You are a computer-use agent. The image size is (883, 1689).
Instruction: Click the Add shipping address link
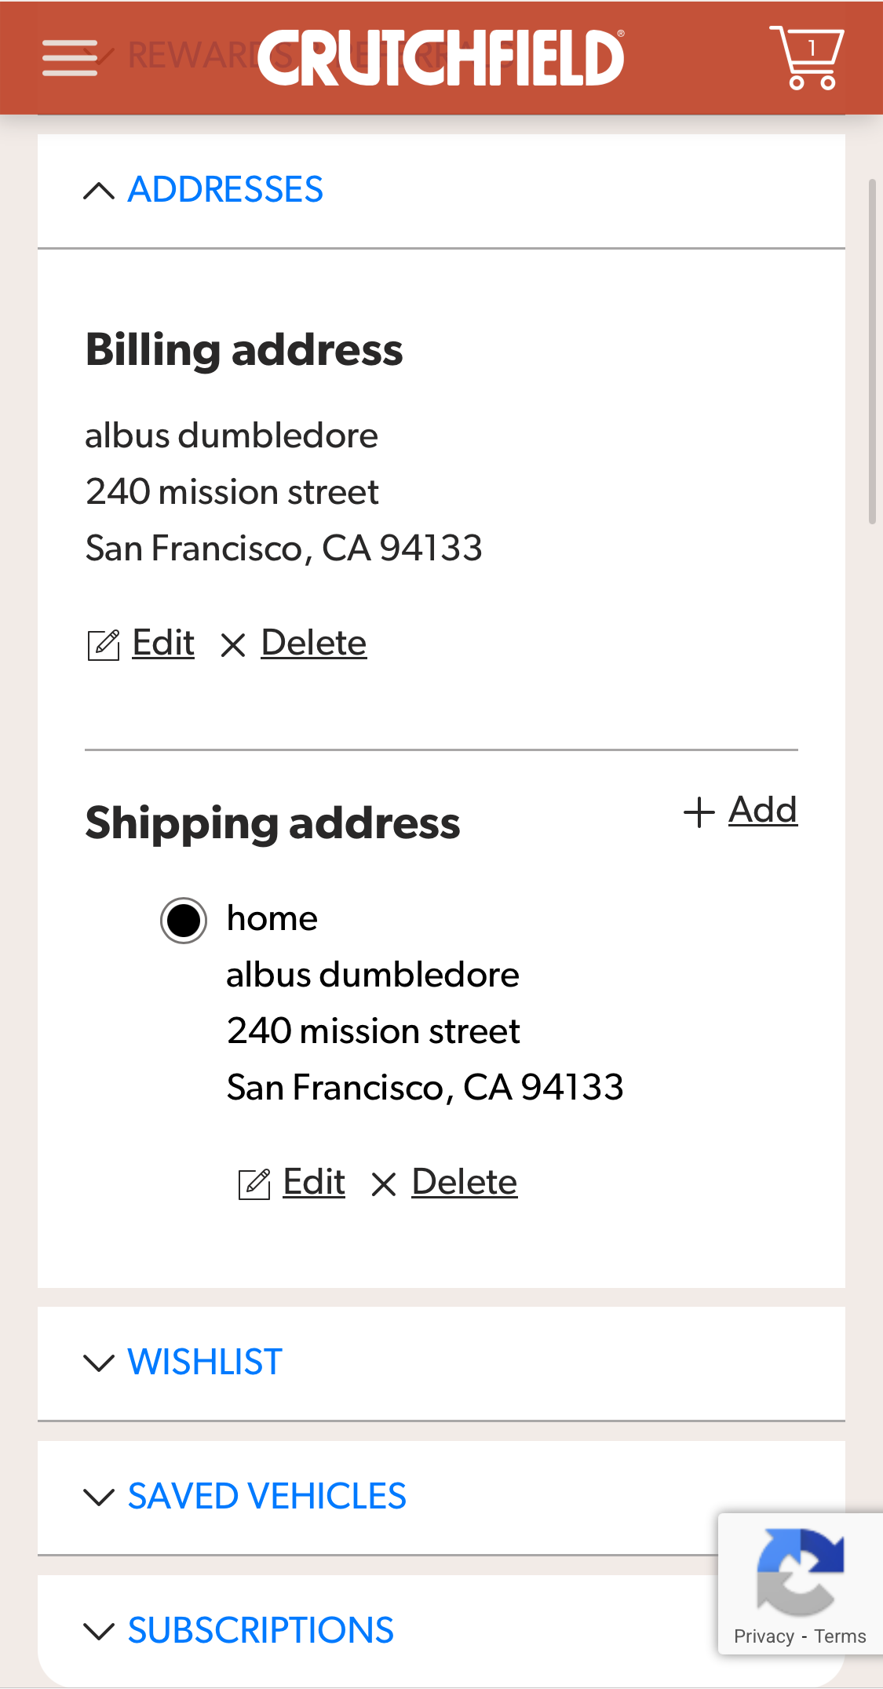[763, 810]
